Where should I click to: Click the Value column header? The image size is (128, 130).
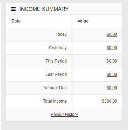[83, 21]
